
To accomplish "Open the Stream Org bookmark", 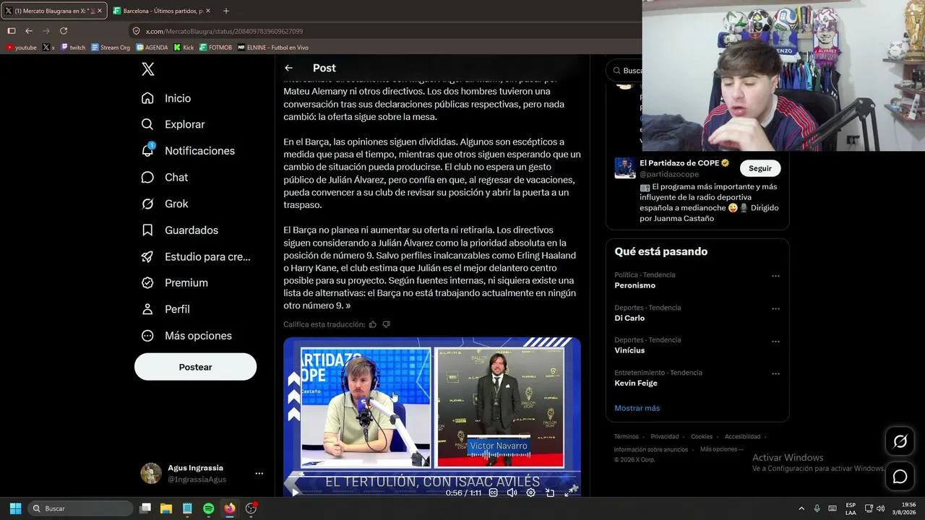I will coord(111,48).
